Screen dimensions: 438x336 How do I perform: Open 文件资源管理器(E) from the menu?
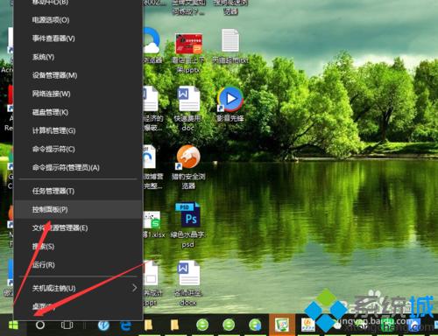tap(78, 228)
